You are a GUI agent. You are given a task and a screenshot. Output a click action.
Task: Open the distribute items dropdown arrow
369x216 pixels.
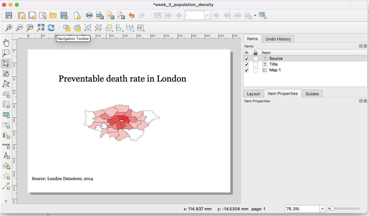tap(133, 31)
